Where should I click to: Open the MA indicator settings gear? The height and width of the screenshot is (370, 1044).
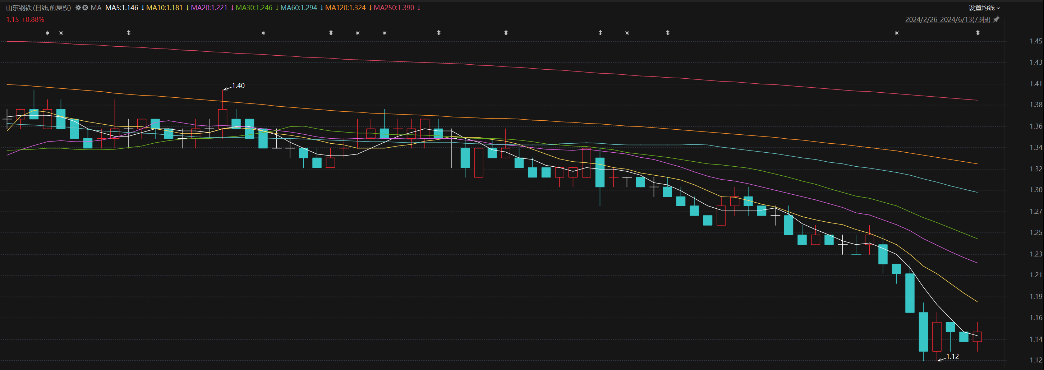[78, 8]
